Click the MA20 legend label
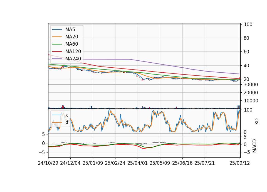 (71, 37)
